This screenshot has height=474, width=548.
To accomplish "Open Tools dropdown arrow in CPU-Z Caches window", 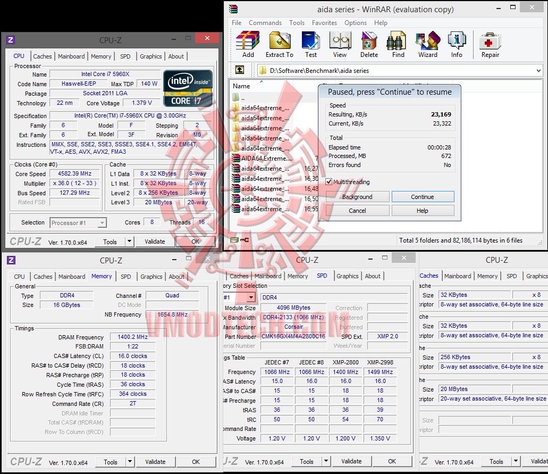I will click(x=516, y=461).
